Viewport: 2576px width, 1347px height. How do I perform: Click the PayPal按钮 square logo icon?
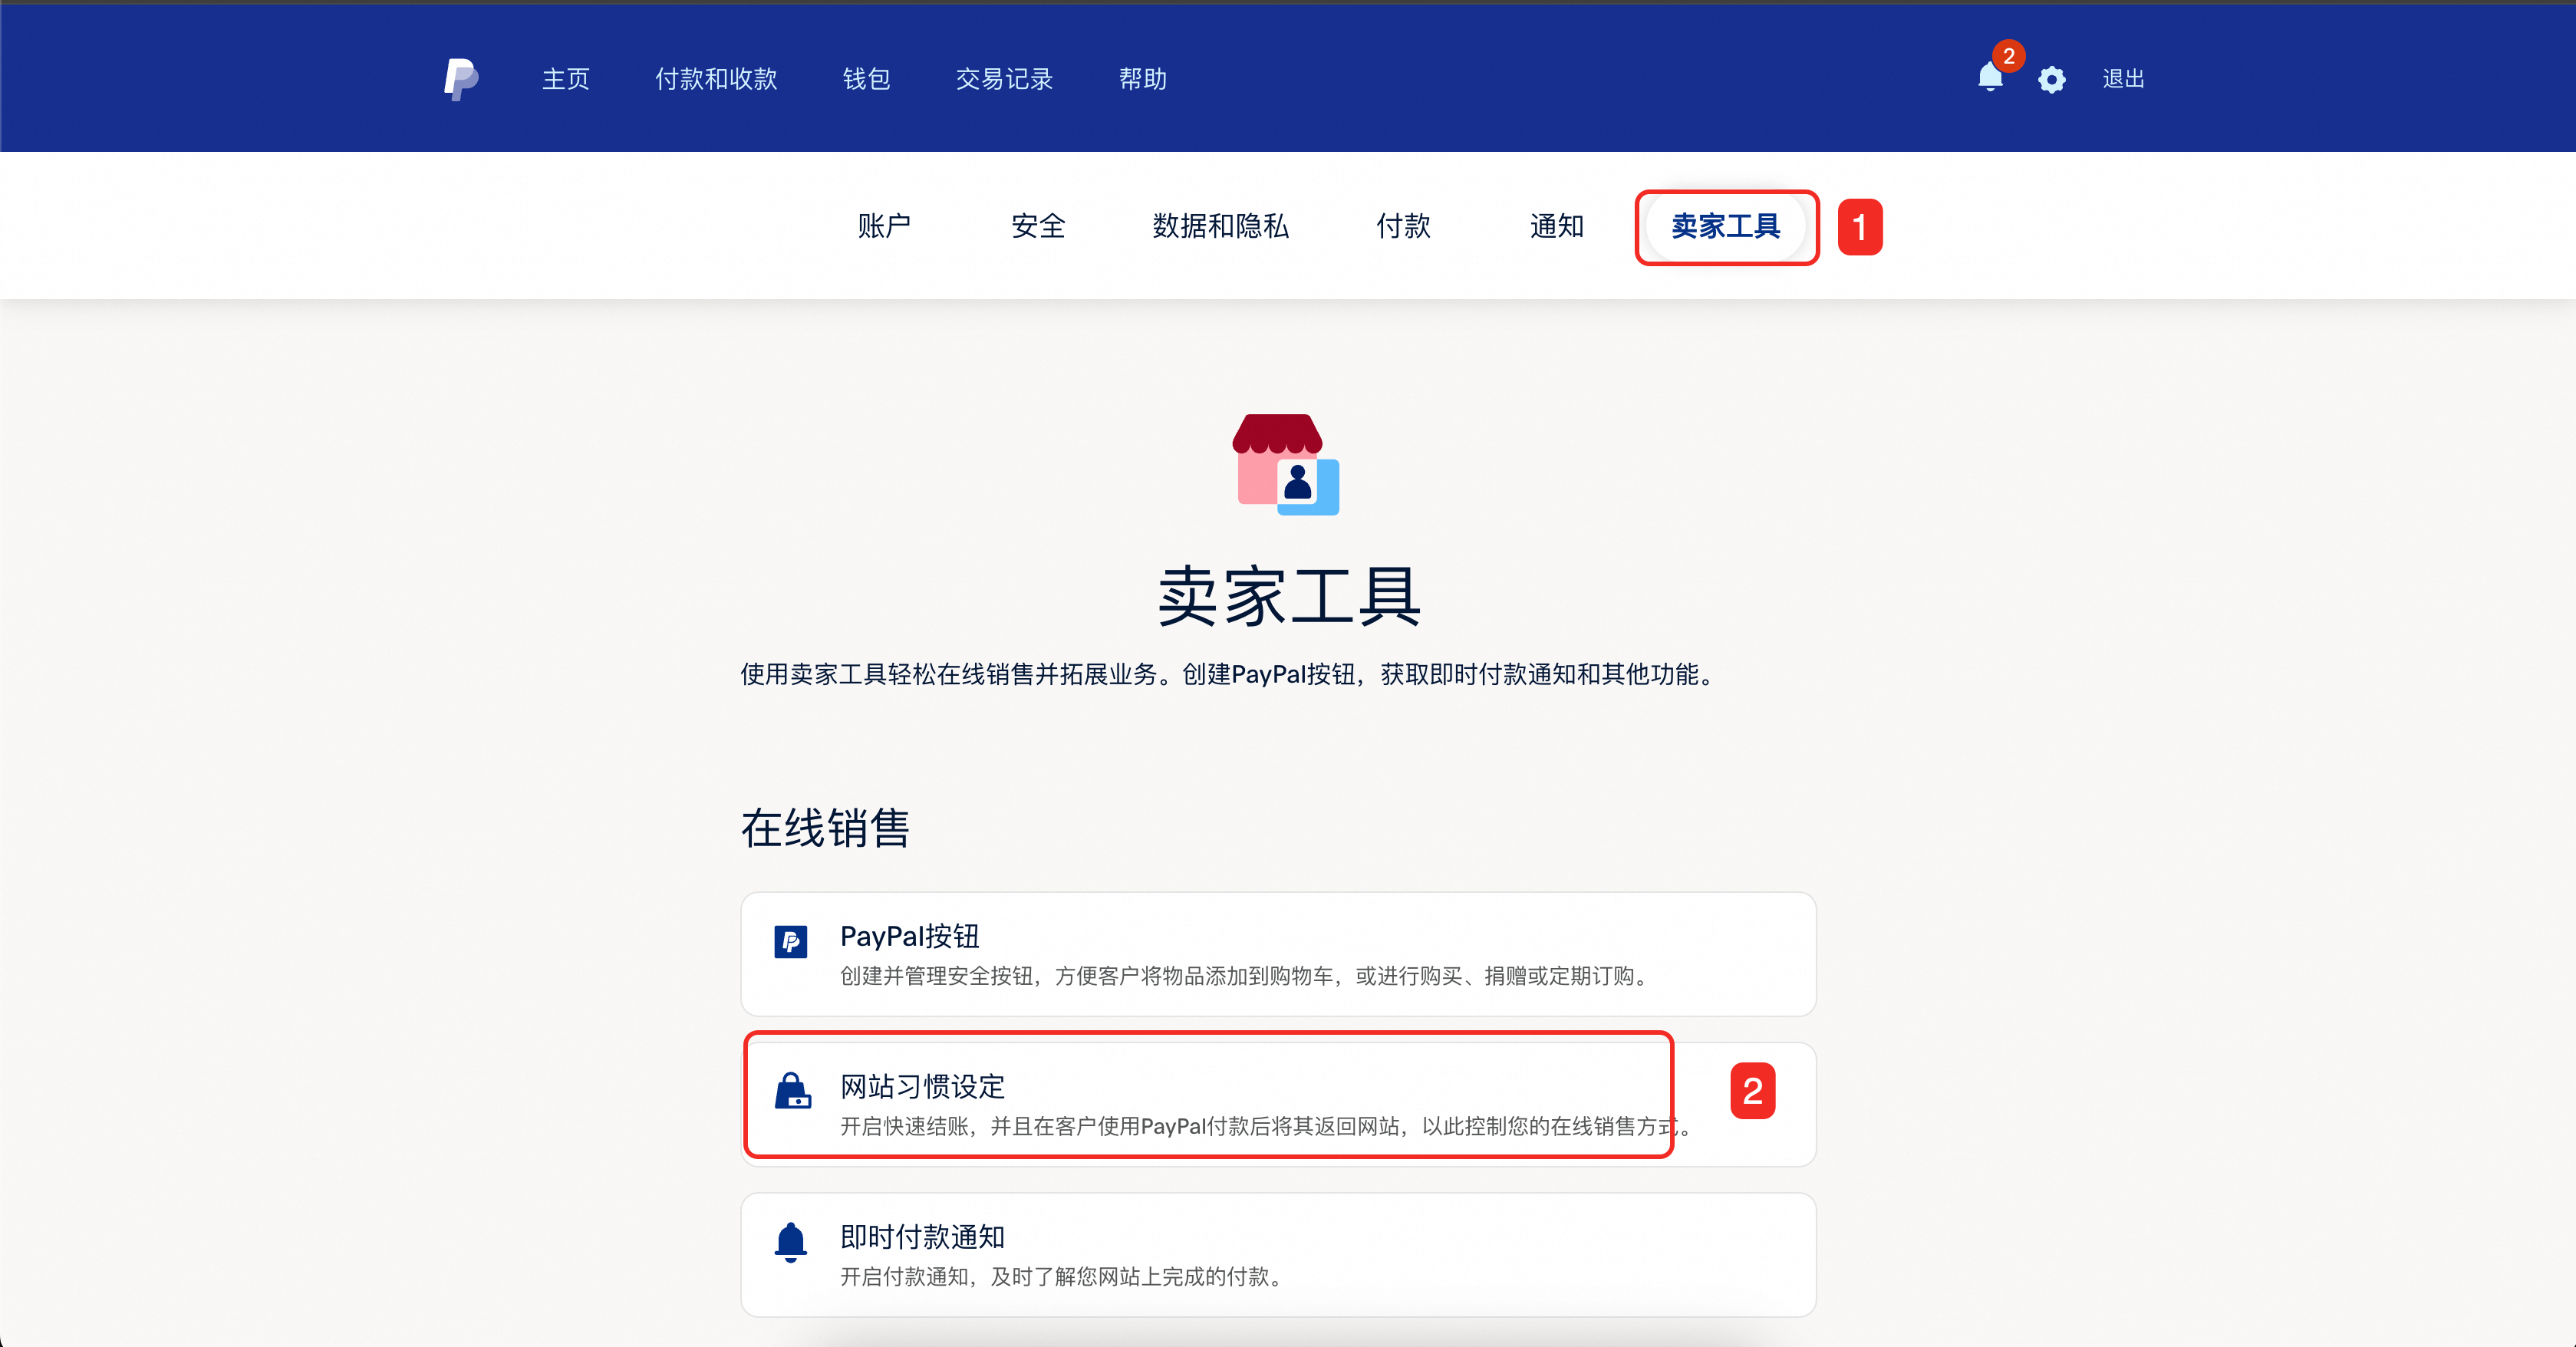click(x=790, y=941)
